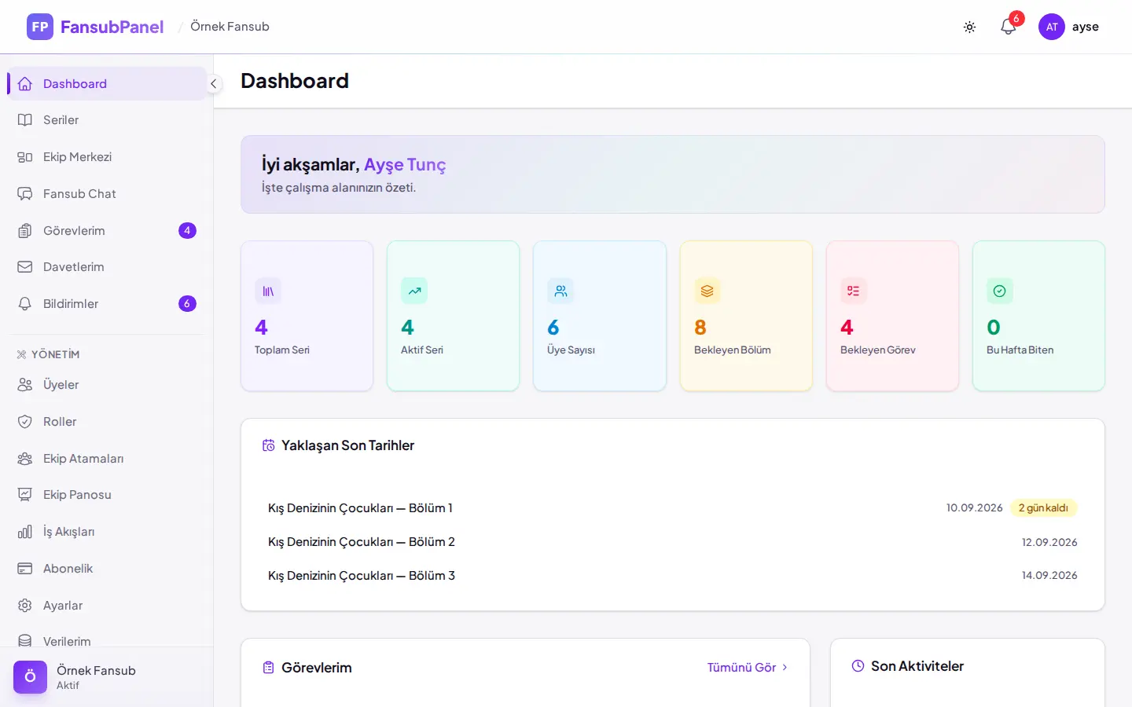The image size is (1132, 707).
Task: Click the ayse username in header
Action: tap(1086, 27)
